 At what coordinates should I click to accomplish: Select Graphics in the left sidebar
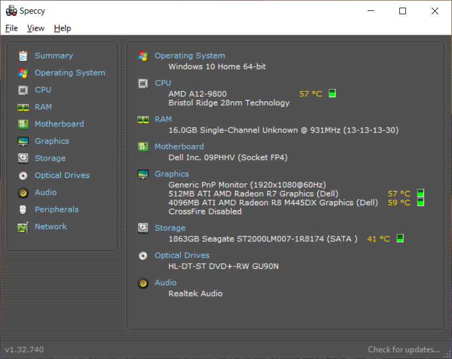click(52, 141)
